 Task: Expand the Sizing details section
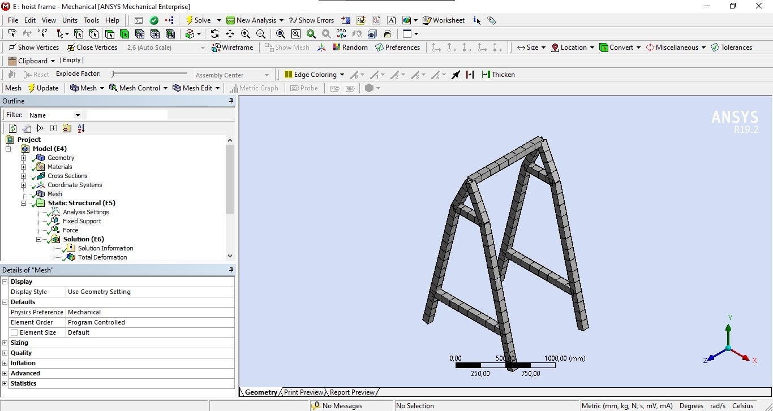[x=5, y=343]
